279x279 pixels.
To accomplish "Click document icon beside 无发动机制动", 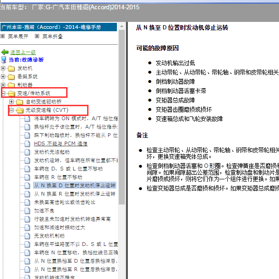I will (27, 236).
